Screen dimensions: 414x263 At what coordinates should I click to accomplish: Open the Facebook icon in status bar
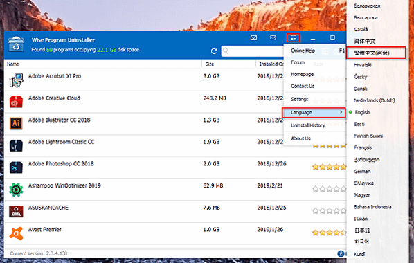tap(341, 254)
